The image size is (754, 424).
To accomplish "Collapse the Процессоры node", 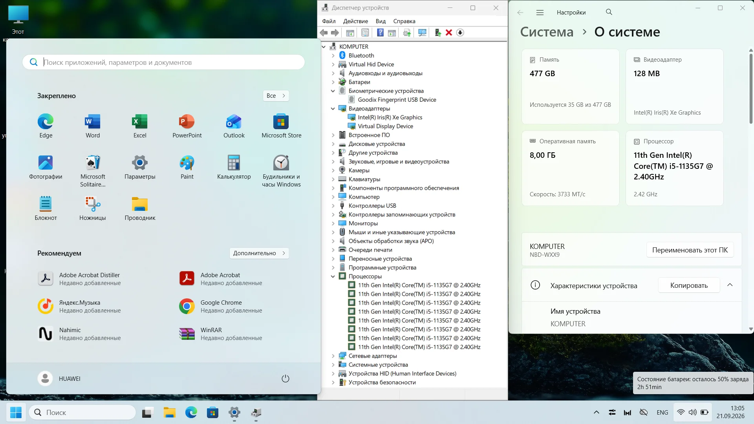I will click(x=333, y=276).
